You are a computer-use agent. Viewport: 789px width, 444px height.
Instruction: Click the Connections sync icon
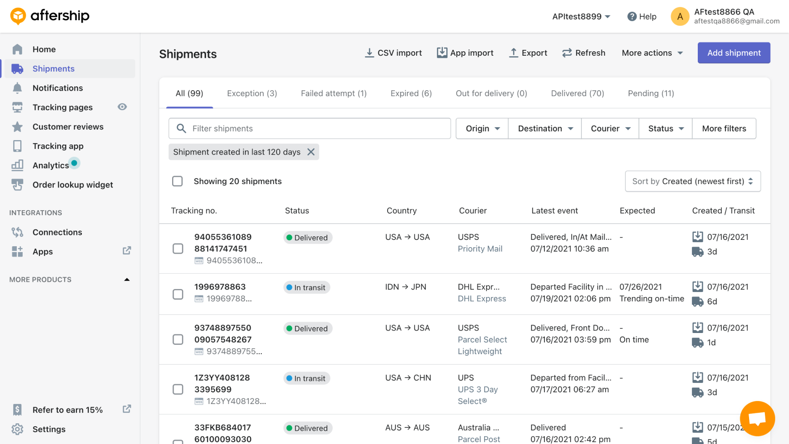[17, 232]
